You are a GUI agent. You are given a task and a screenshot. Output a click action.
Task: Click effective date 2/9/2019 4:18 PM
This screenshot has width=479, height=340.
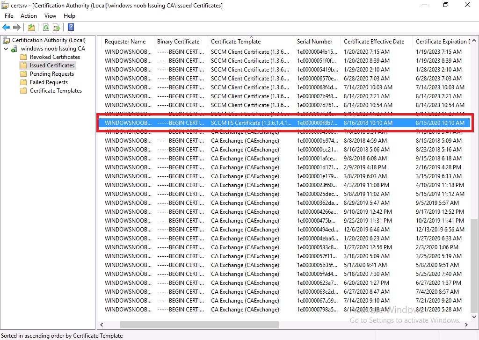[x=365, y=167]
